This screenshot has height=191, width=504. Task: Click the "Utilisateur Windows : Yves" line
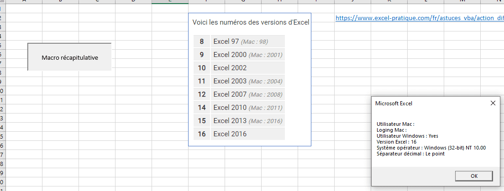click(407, 136)
